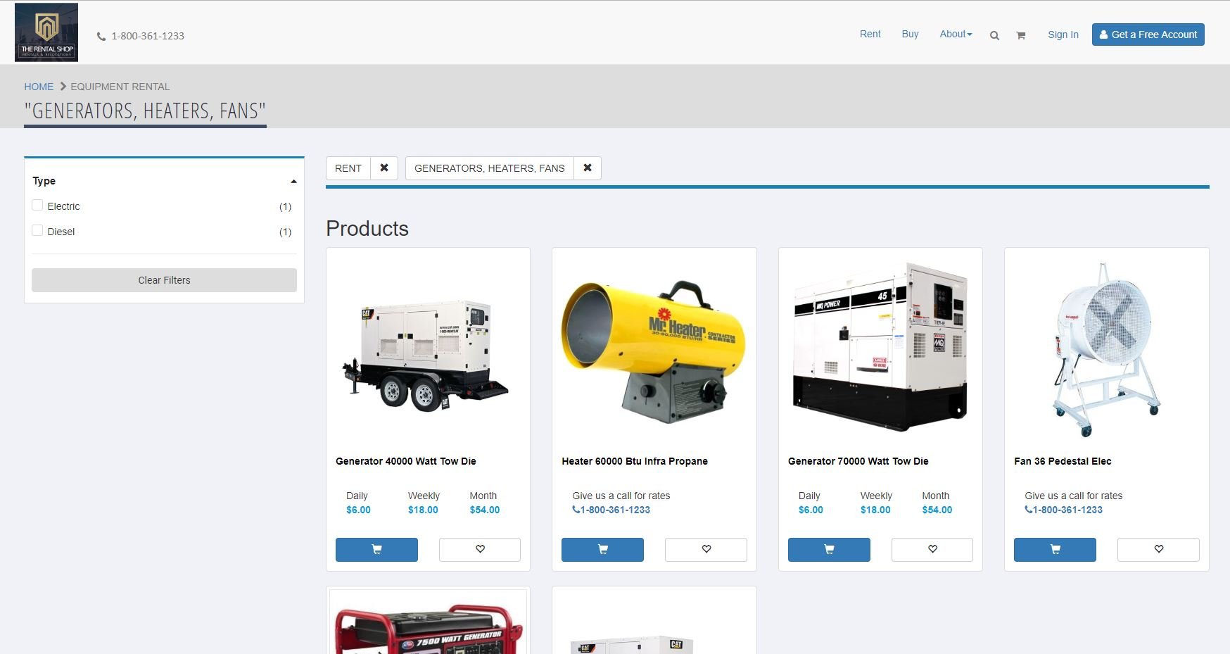Click $6.00 daily price of Generator 70000
This screenshot has height=654, width=1230.
pos(811,510)
